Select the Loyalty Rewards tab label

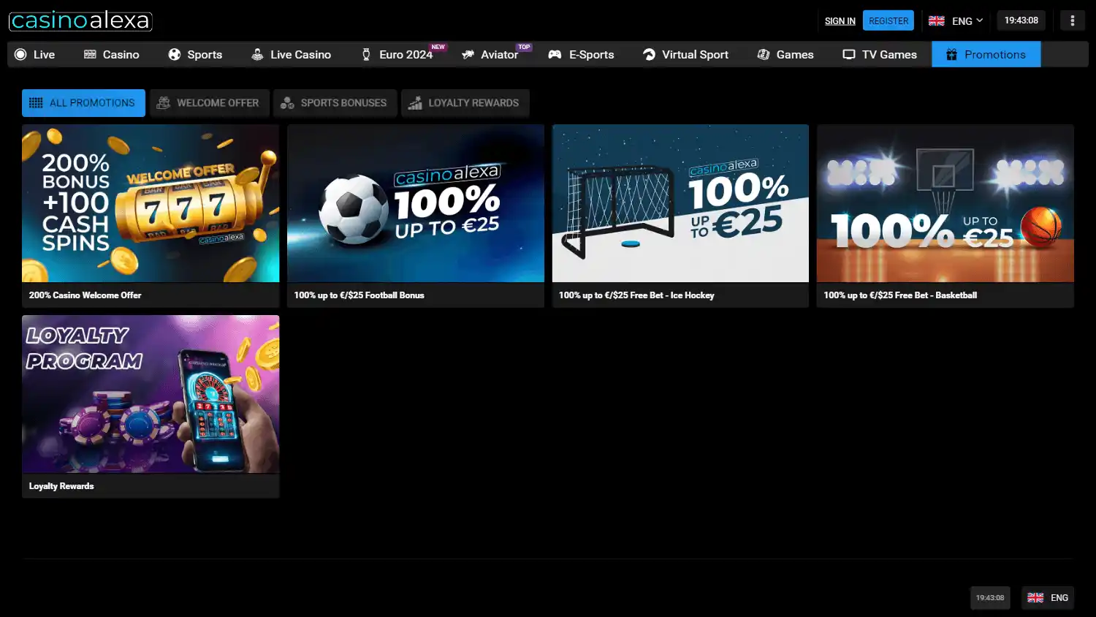473,103
